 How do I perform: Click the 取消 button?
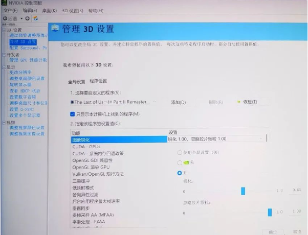click(297, 231)
